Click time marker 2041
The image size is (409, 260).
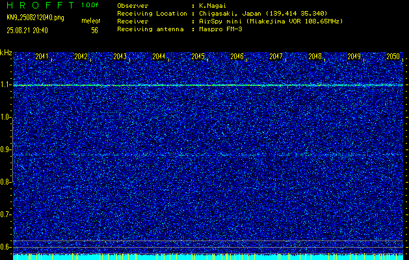[42, 57]
